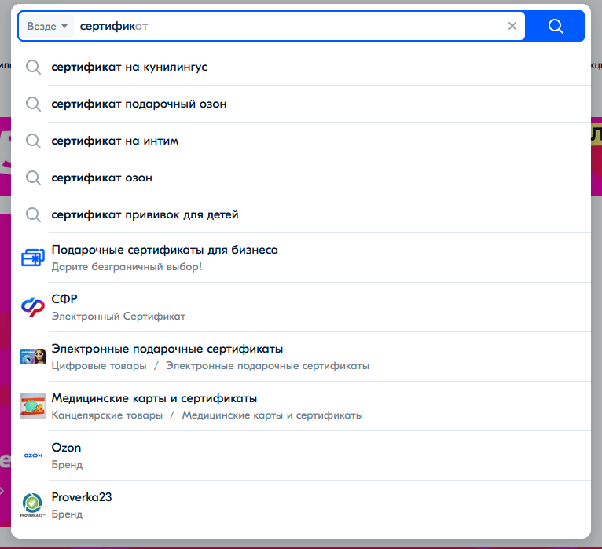The image size is (602, 549).
Task: Open the Везде search scope dropdown
Action: click(47, 26)
